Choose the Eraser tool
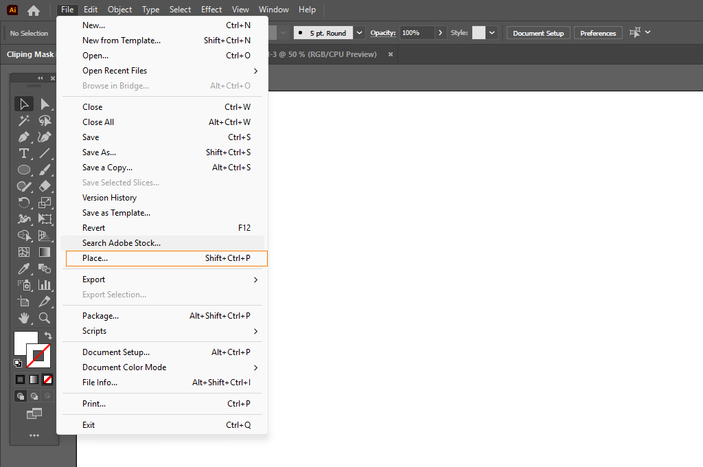 point(45,186)
